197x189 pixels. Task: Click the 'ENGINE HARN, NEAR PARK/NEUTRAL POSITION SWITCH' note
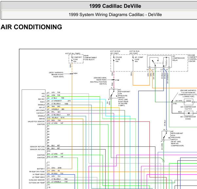pyautogui.click(x=98, y=81)
